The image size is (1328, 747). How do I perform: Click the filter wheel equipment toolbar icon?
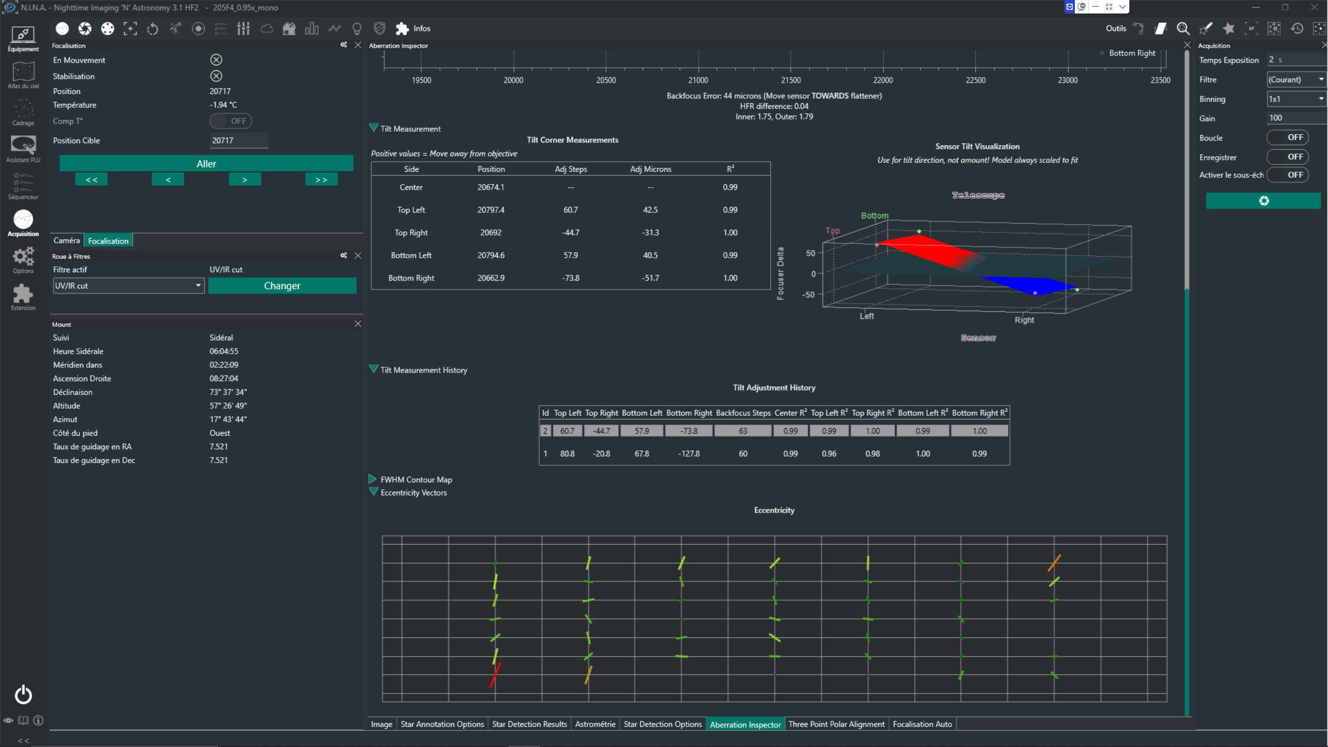pyautogui.click(x=107, y=29)
